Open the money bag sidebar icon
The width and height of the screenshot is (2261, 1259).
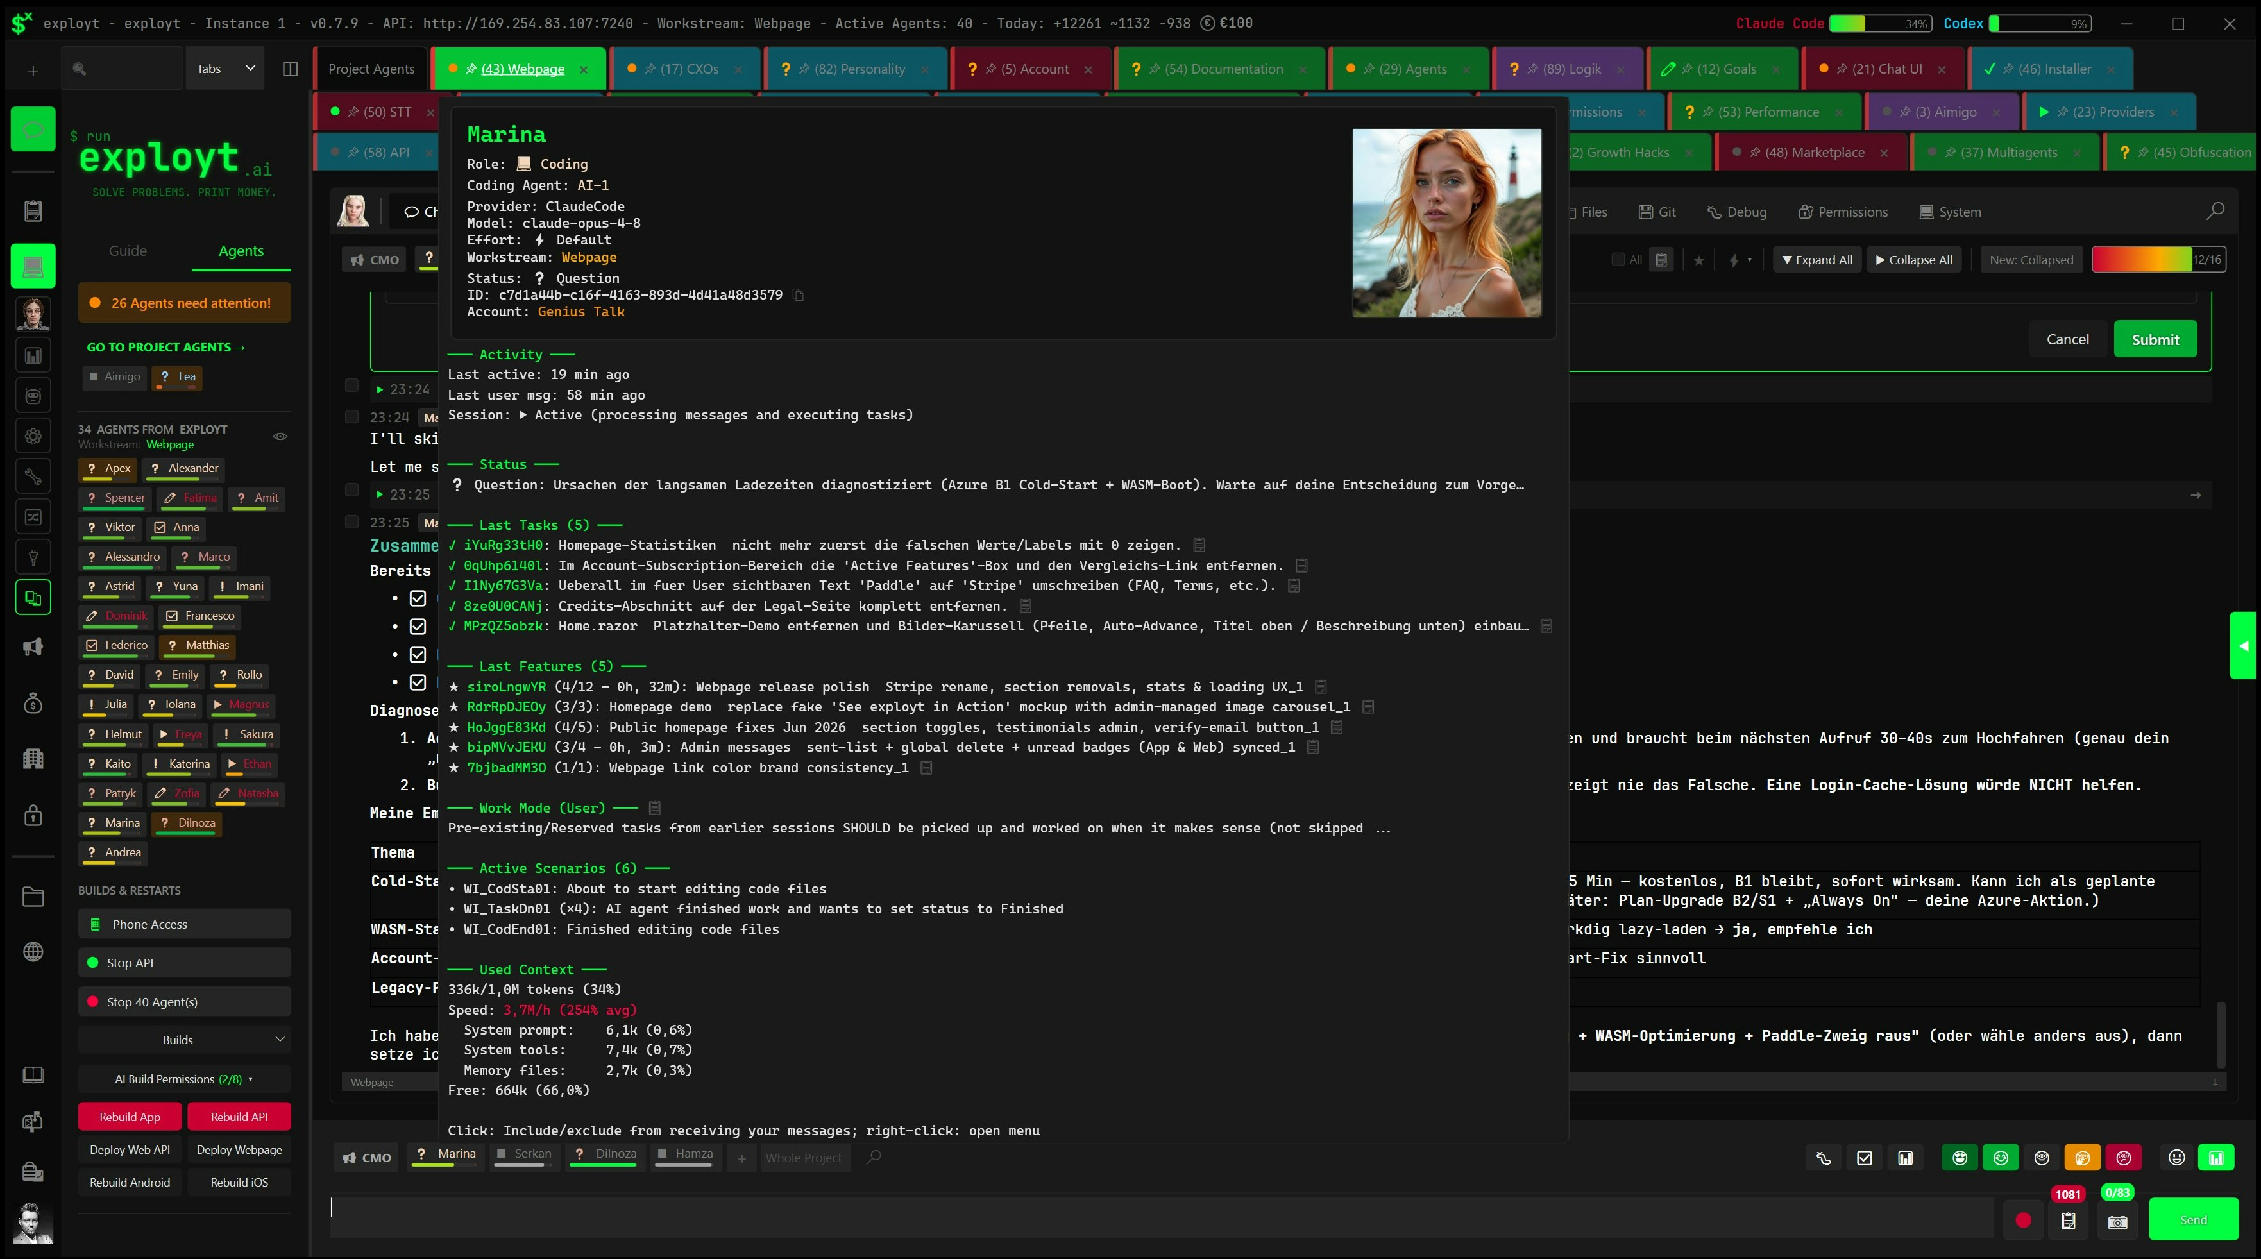click(x=33, y=704)
